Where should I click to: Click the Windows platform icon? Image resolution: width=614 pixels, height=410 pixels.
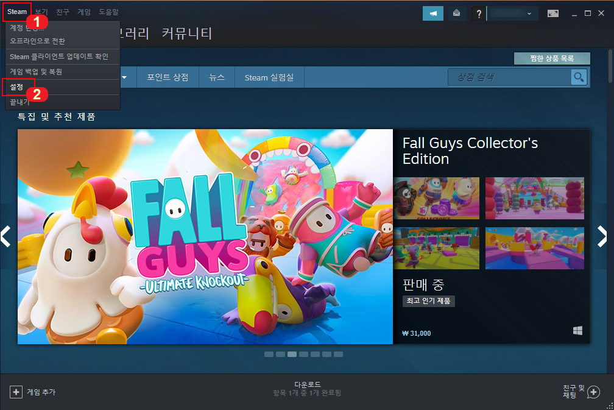tap(577, 331)
